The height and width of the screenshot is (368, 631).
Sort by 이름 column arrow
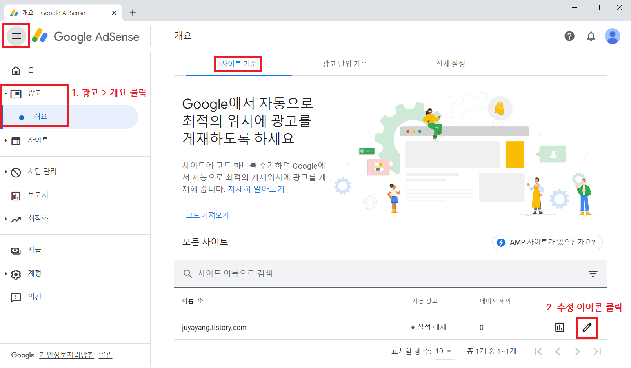[200, 301]
